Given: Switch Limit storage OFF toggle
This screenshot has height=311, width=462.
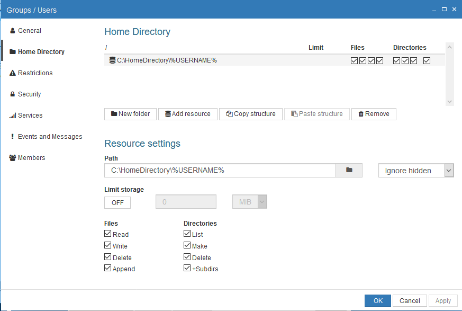Looking at the screenshot, I should [x=117, y=202].
